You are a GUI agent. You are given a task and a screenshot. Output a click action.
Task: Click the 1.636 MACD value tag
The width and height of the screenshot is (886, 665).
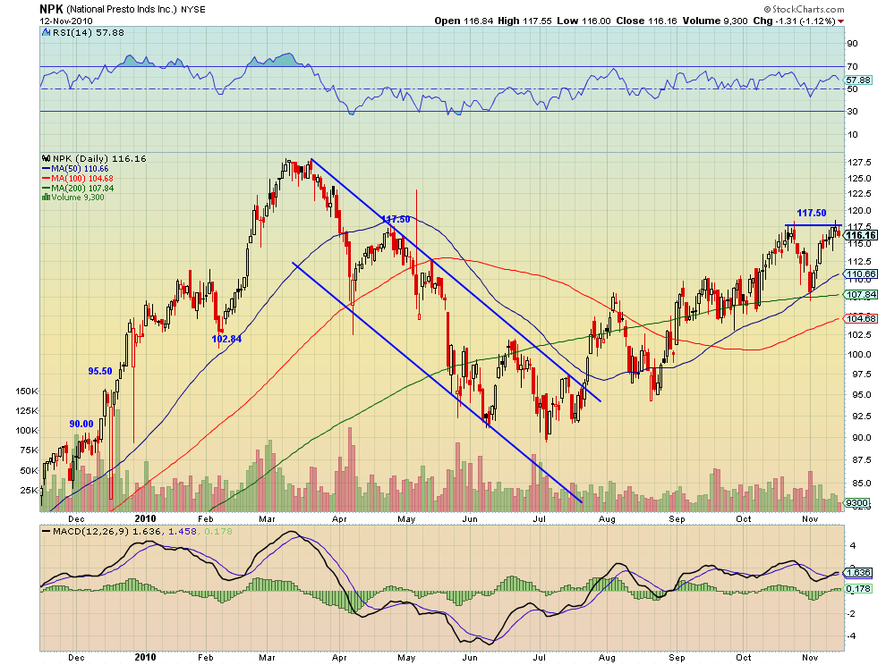858,572
